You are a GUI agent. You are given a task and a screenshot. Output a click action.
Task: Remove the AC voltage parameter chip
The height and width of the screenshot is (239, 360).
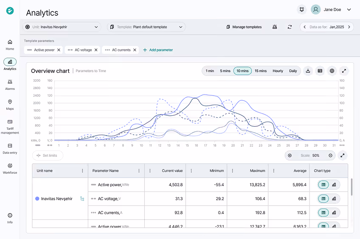coord(96,50)
